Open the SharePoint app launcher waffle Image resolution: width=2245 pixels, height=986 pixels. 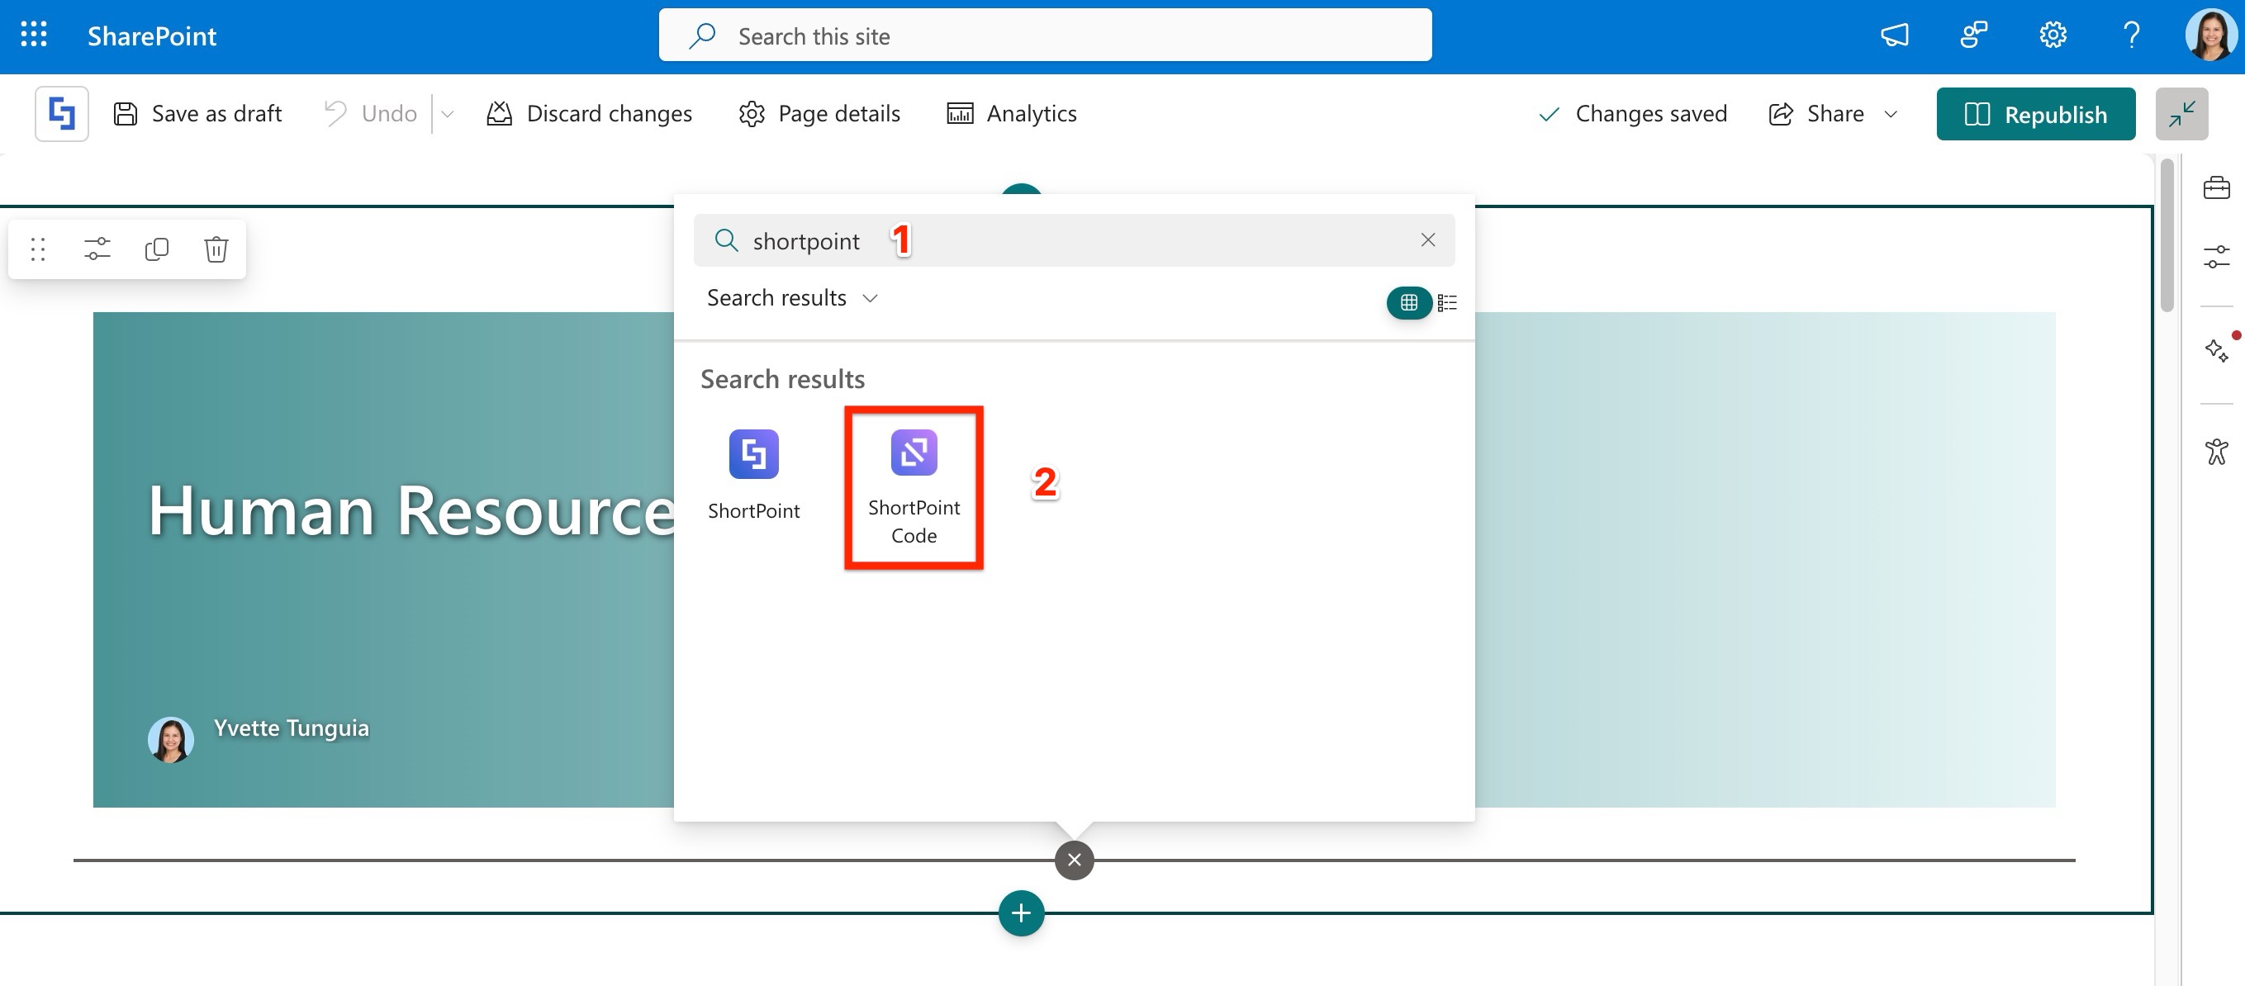(34, 36)
